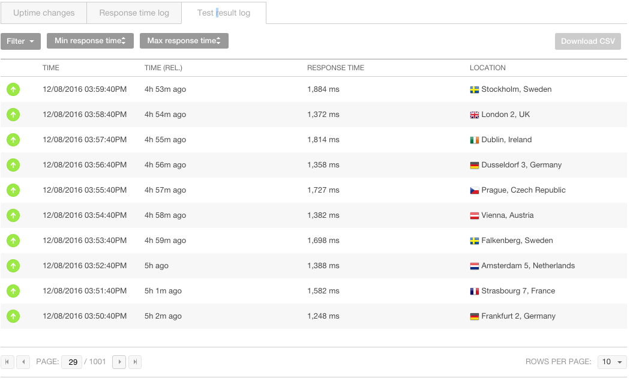
Task: Go to the first page of results
Action: pos(8,362)
